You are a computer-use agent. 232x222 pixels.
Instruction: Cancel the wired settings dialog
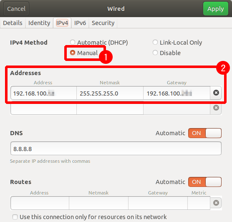coord(16,9)
